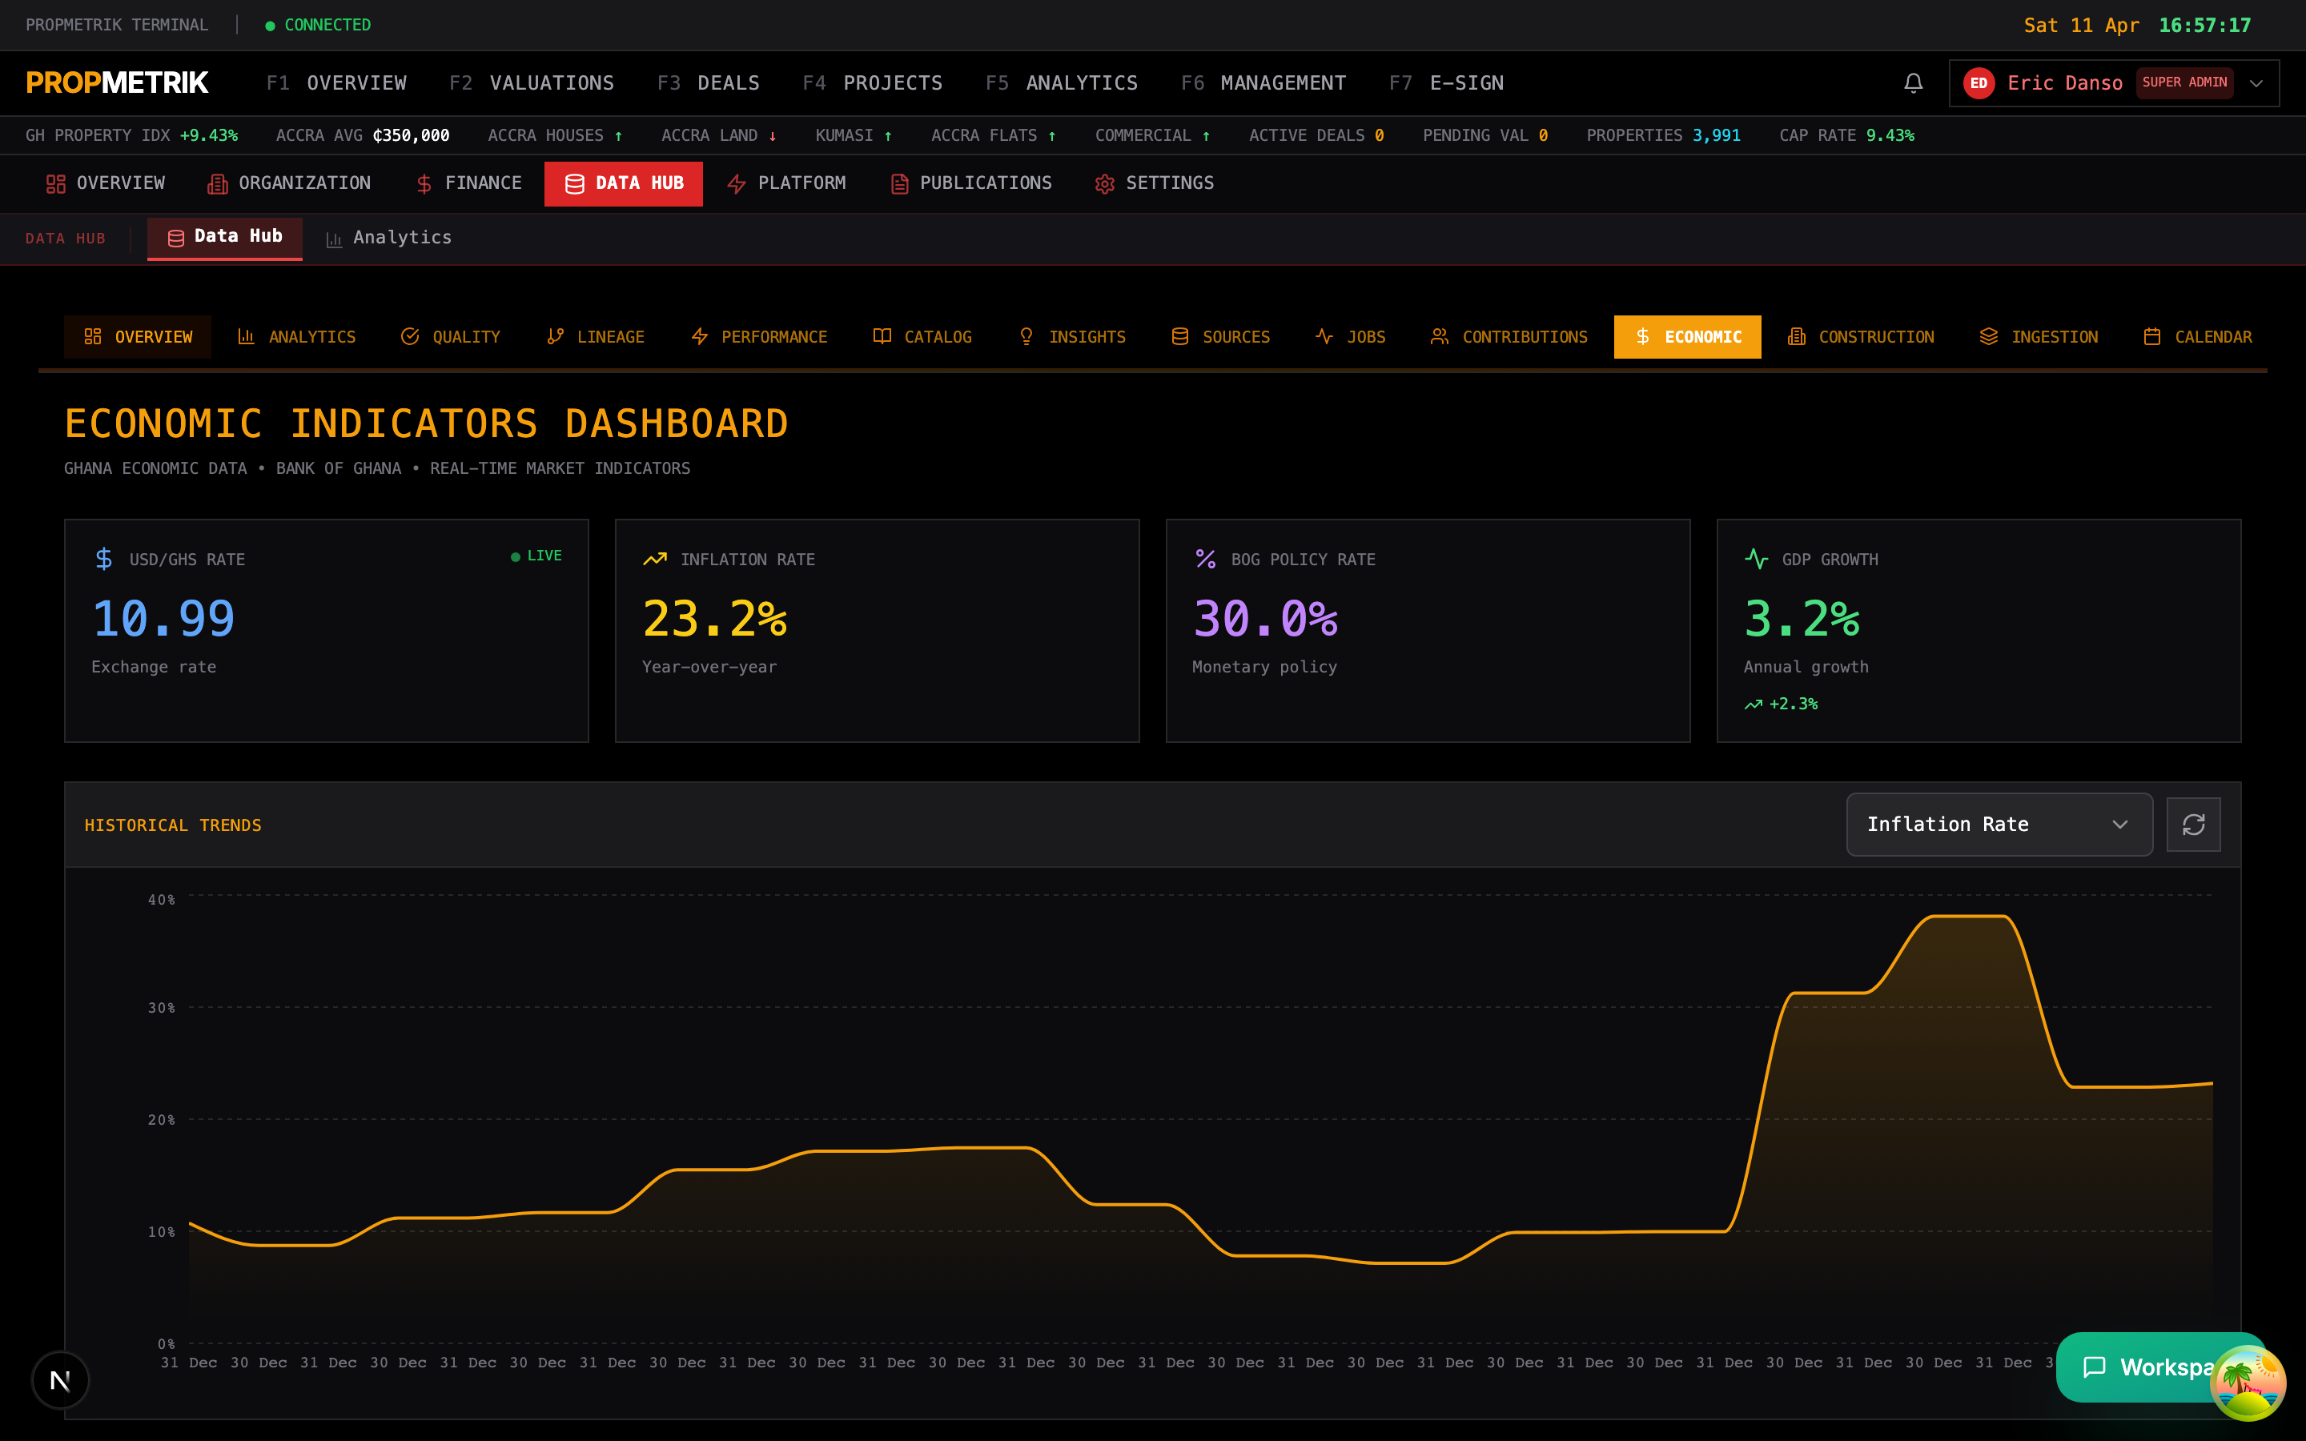Open F3 Deals in top navigation

[x=708, y=83]
